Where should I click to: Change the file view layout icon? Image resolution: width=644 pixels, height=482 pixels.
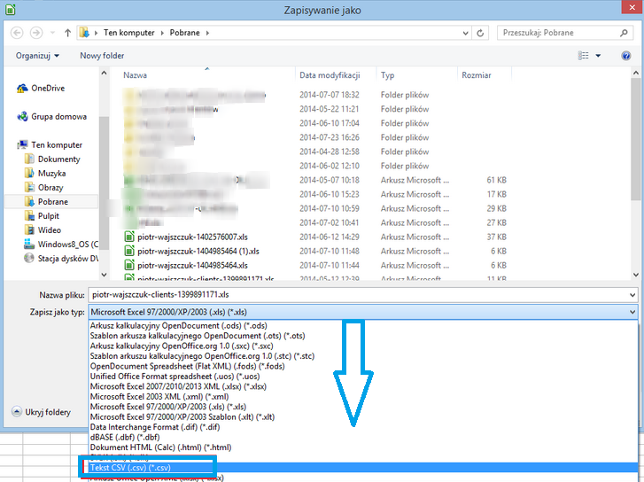click(583, 56)
